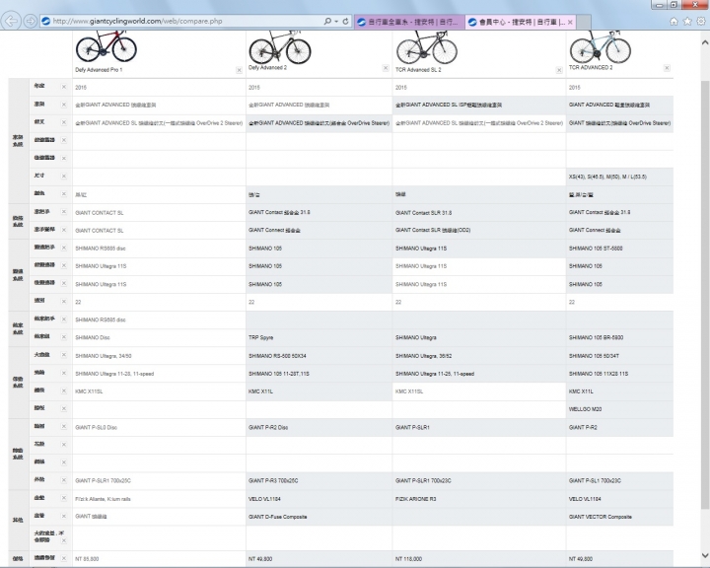
Task: Switch to the 會員中心 tab
Action: coord(521,22)
